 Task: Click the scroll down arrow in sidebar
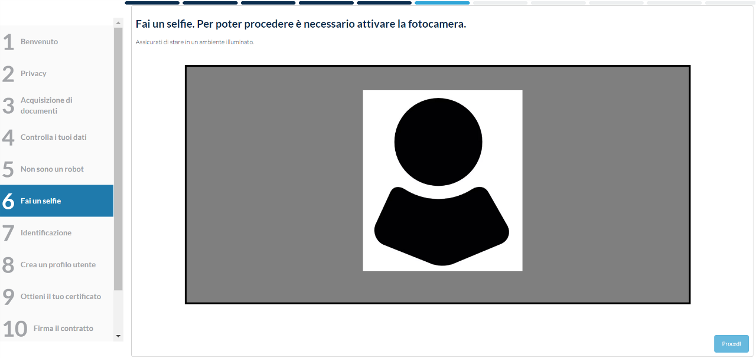tap(118, 336)
